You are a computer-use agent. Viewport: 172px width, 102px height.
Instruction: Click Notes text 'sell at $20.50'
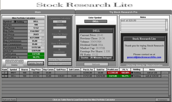(129, 20)
